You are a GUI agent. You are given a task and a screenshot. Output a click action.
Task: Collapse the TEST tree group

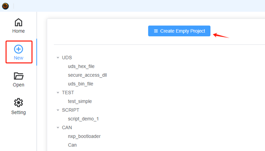click(58, 93)
